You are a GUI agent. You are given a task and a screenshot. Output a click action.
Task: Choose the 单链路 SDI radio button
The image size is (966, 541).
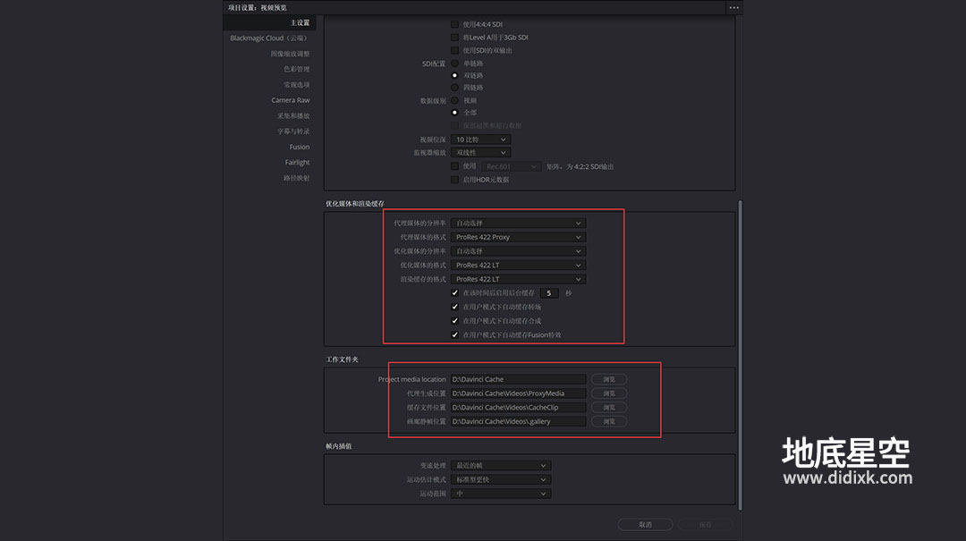[x=454, y=63]
